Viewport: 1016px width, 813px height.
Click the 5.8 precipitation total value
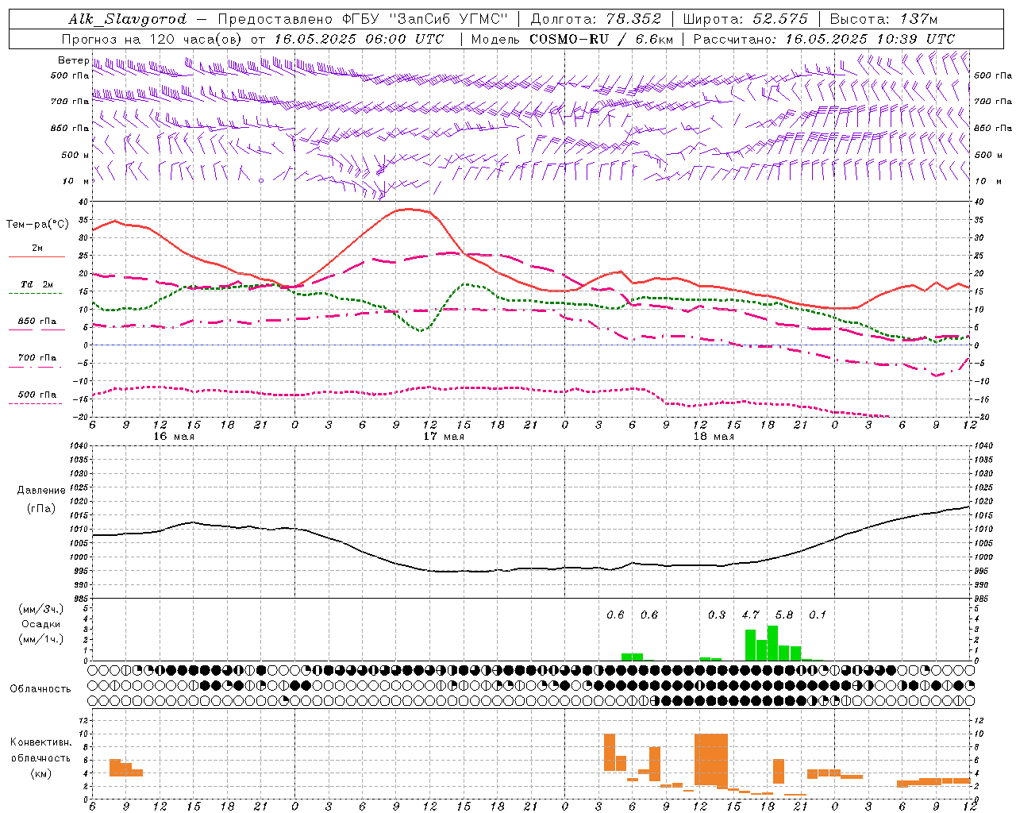click(784, 615)
